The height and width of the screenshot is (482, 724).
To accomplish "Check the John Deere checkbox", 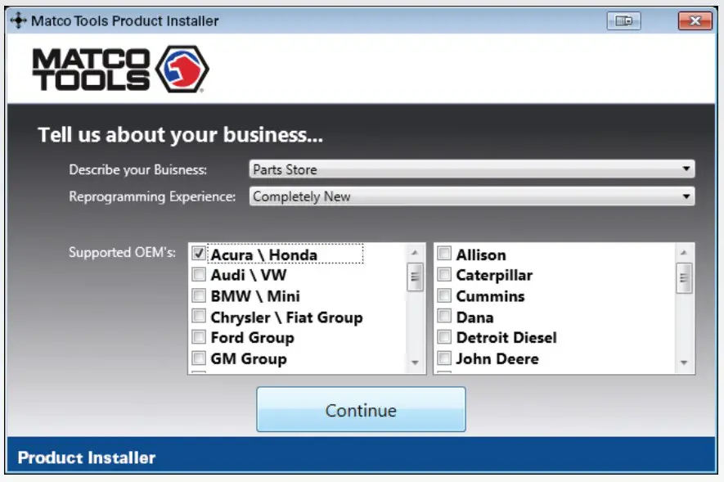I will point(444,358).
